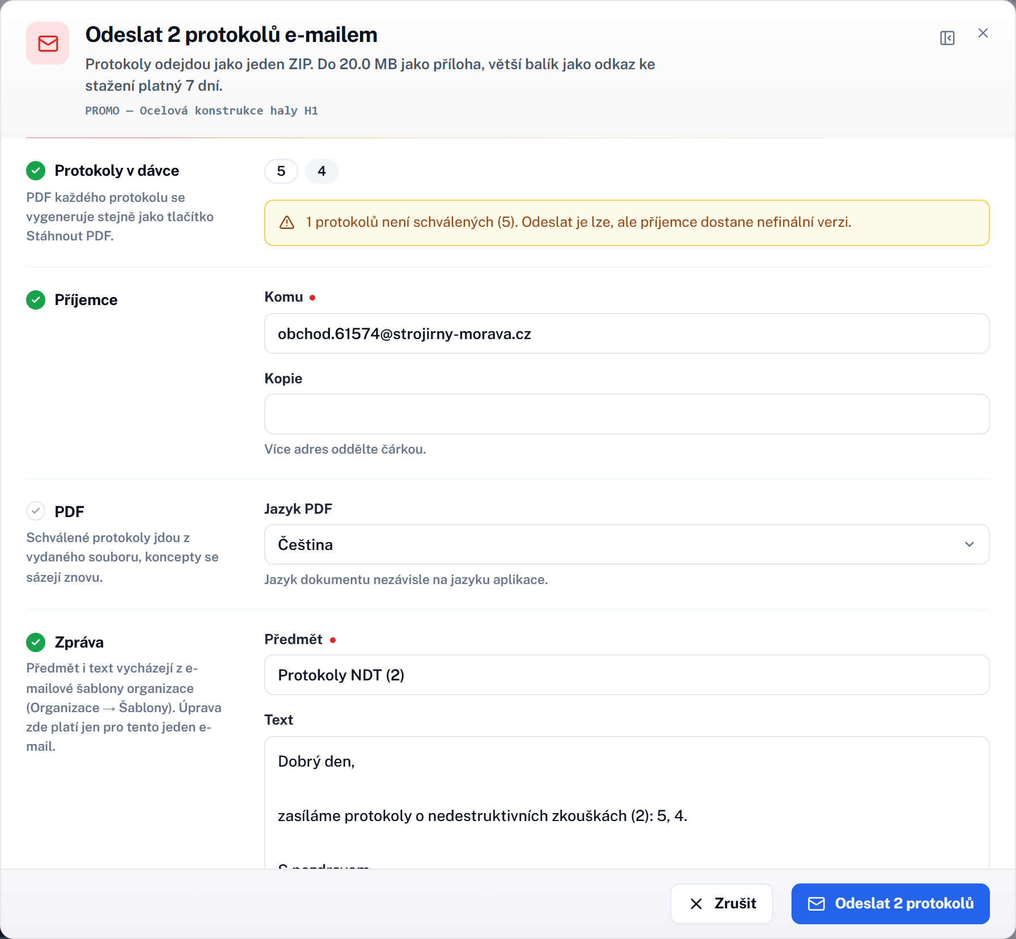Click into the Text message body area
Image resolution: width=1016 pixels, height=939 pixels.
click(x=627, y=803)
